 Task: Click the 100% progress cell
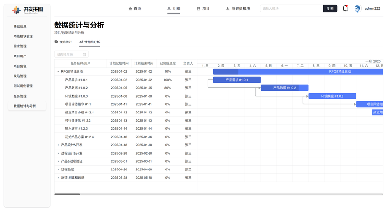point(167,80)
